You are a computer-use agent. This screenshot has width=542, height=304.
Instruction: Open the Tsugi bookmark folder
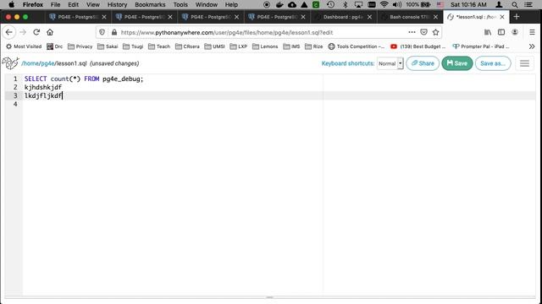(x=133, y=46)
